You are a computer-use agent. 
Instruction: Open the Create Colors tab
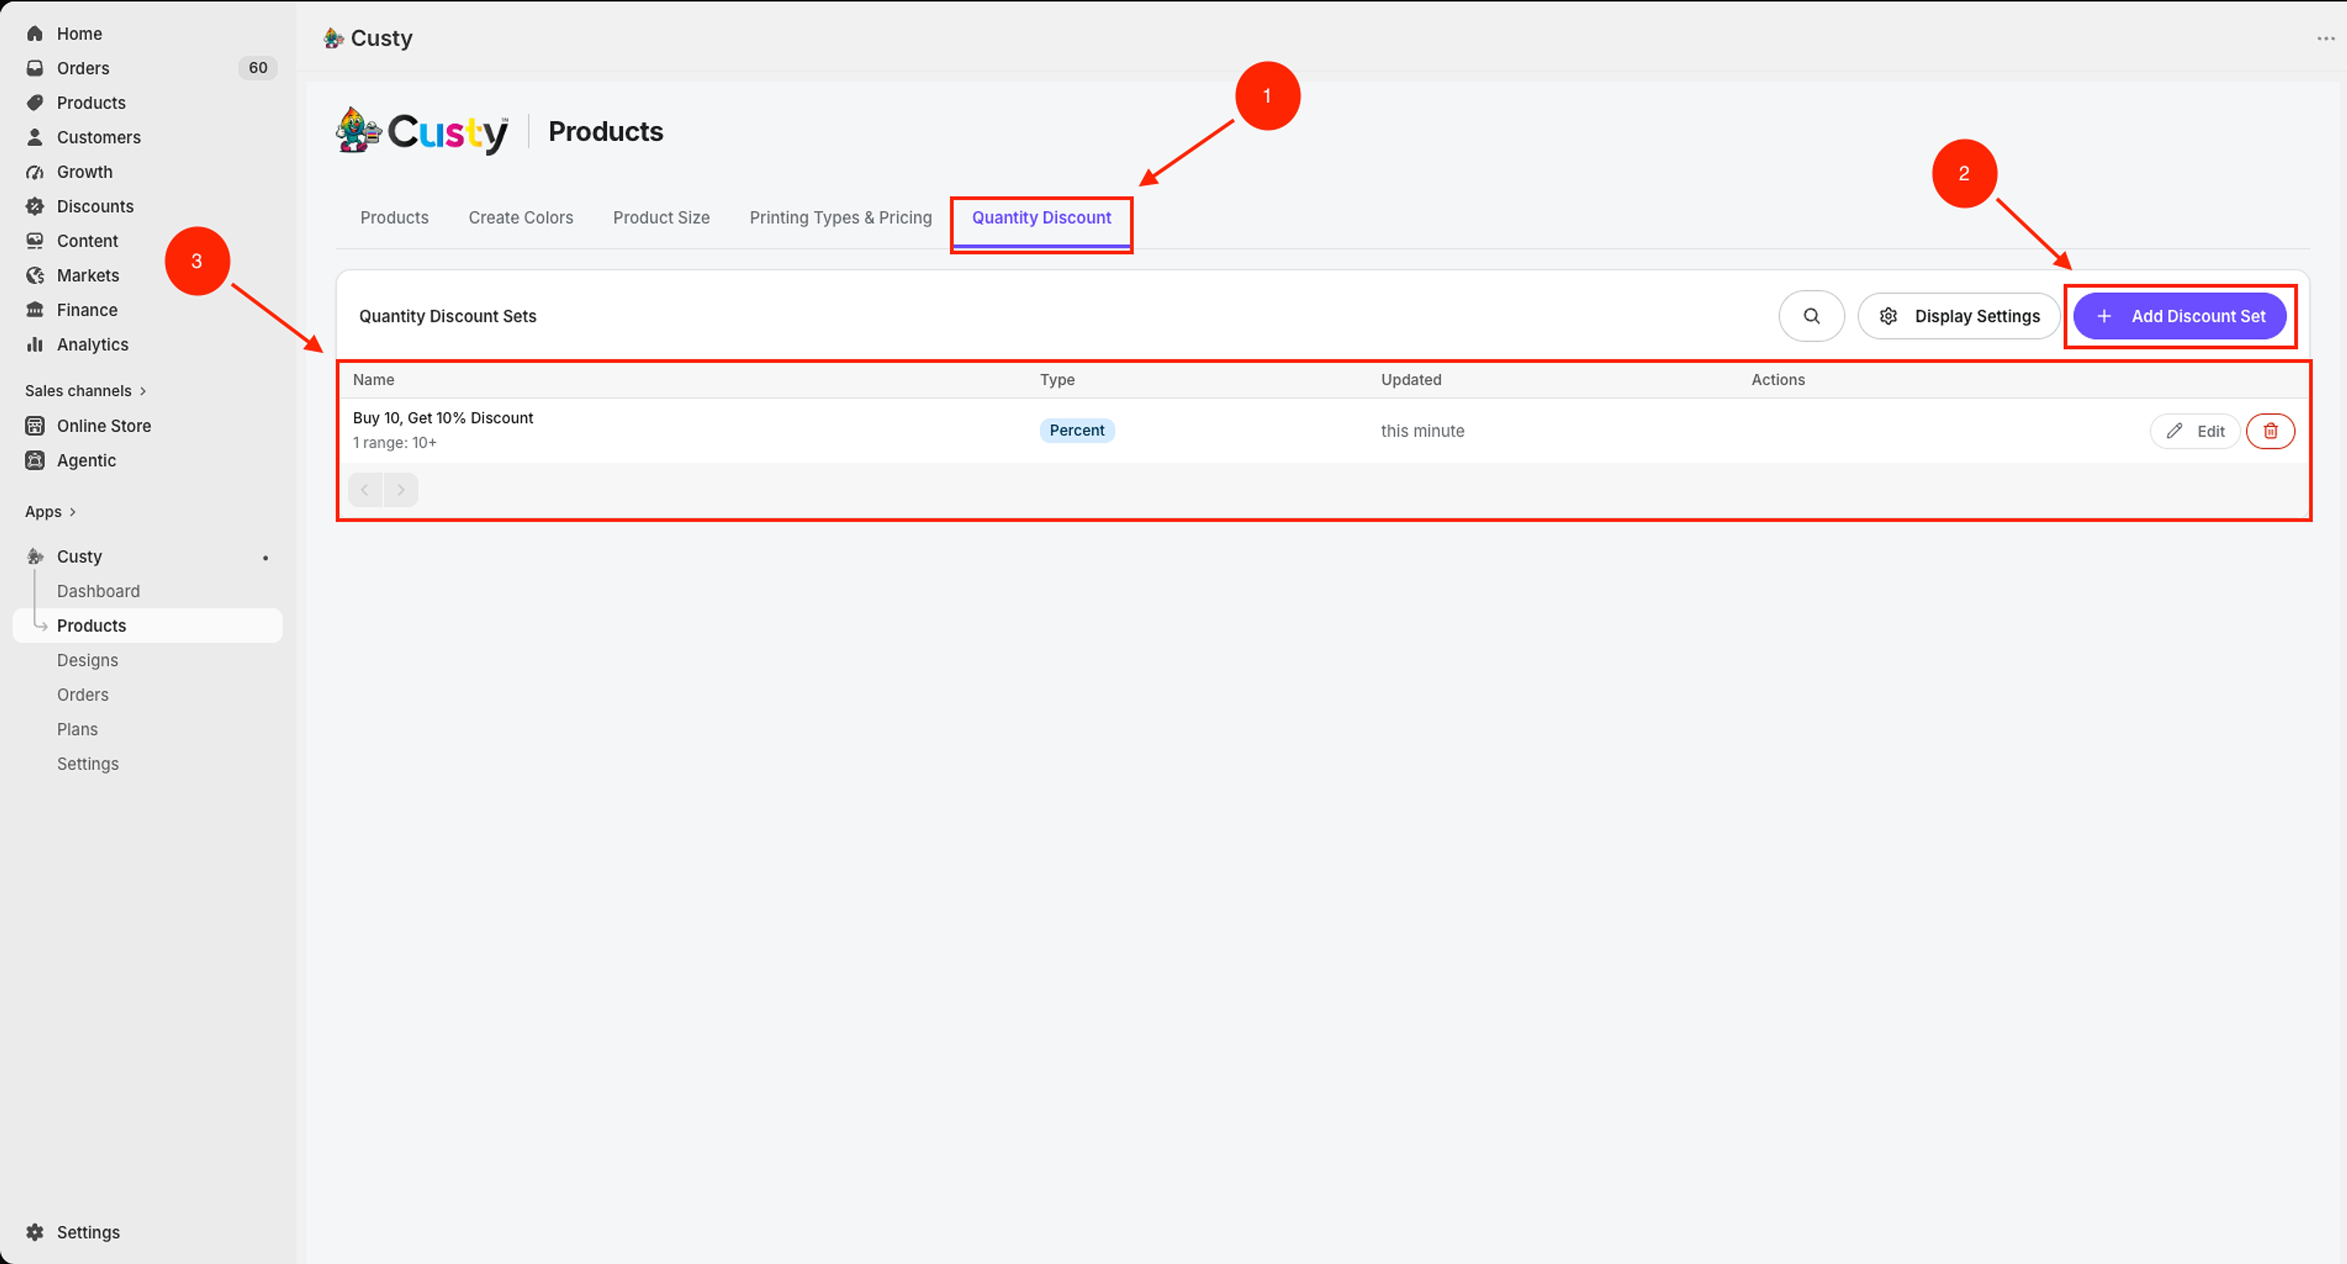520,218
